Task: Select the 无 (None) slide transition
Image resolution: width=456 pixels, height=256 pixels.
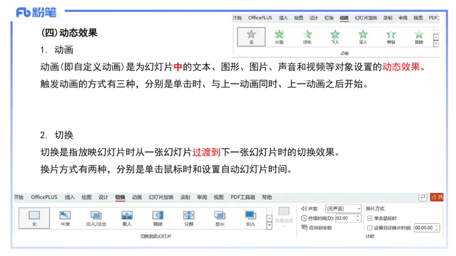Action: point(34,218)
